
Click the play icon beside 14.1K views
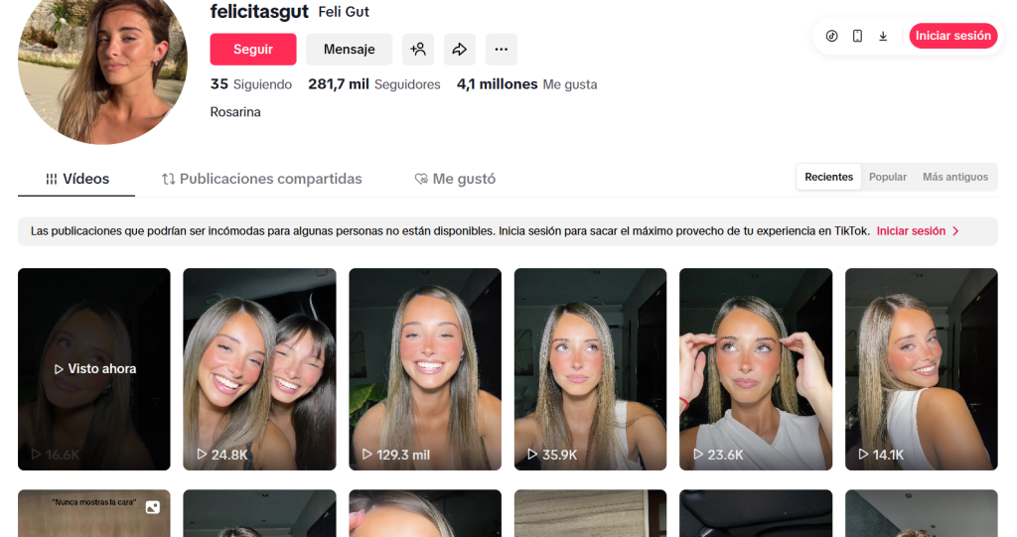coord(863,455)
